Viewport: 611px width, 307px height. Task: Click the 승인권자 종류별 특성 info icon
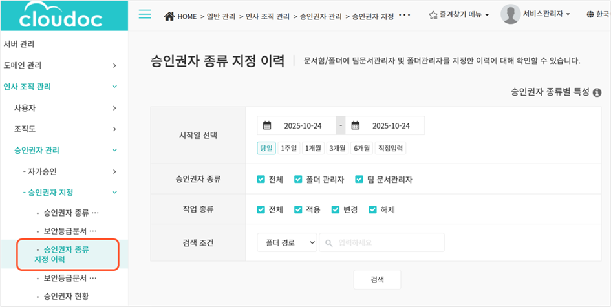pos(597,93)
